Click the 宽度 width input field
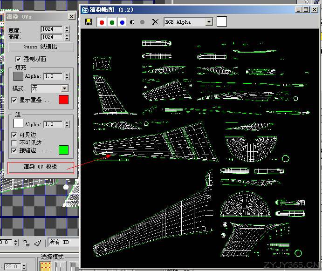 [52, 29]
